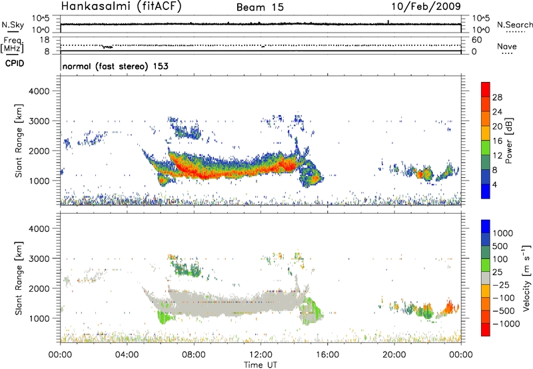Click the '08:00' time tick label
This screenshot has width=533, height=369.
coord(194,355)
